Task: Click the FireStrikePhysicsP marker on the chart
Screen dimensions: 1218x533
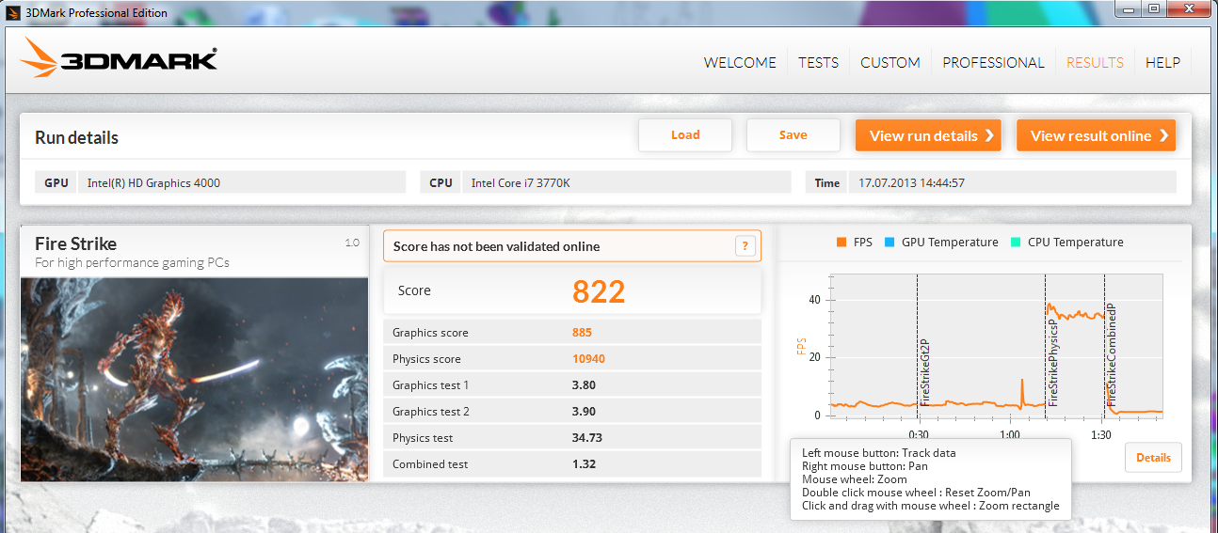Action: (x=1052, y=363)
